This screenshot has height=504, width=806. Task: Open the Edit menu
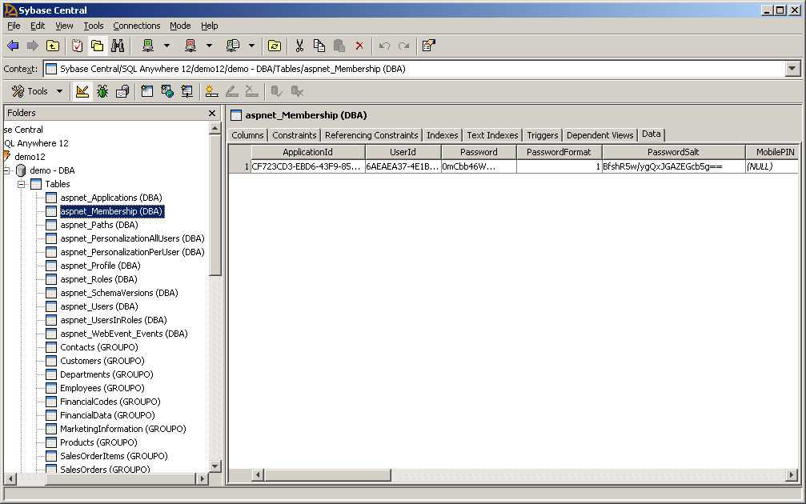[x=38, y=26]
